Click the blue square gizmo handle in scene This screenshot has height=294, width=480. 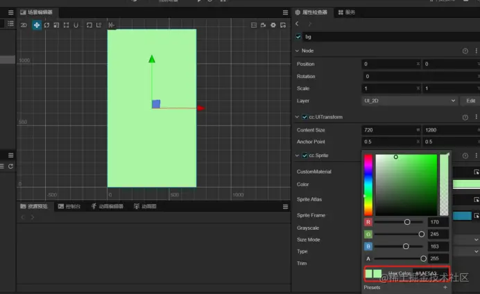click(156, 104)
